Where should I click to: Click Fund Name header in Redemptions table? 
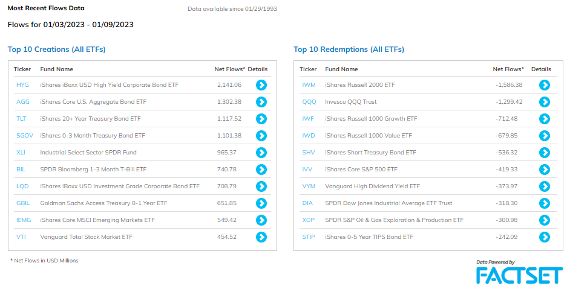[341, 69]
